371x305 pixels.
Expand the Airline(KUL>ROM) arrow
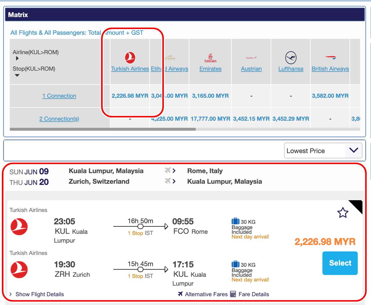(17, 58)
